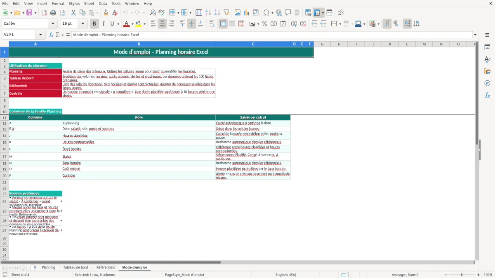
Task: Click the zoom slider in status bar
Action: pyautogui.click(x=462, y=275)
